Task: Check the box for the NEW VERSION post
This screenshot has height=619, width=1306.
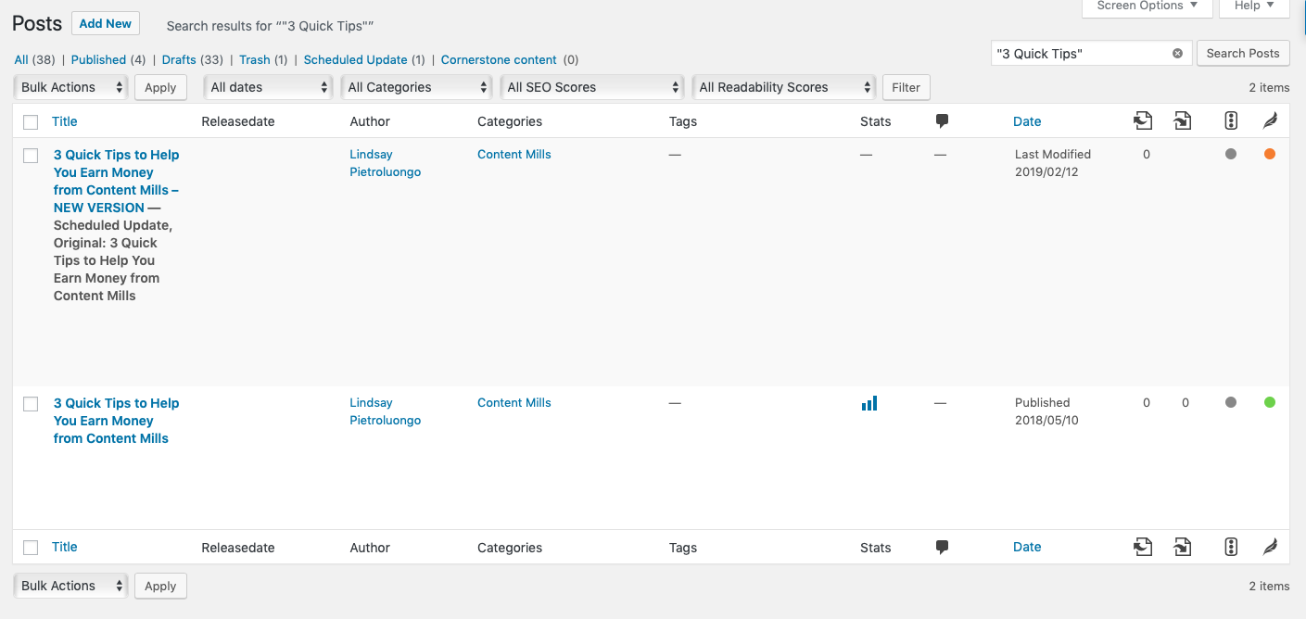Action: pos(31,156)
